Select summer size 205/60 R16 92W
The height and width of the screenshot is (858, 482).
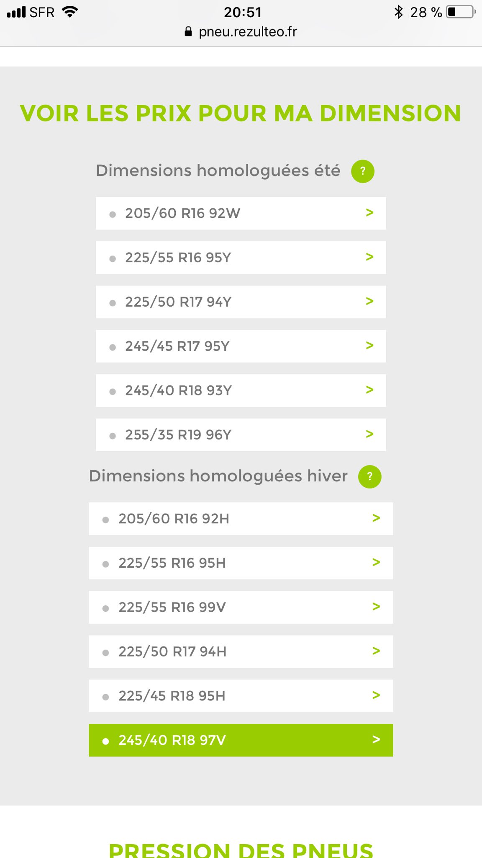pos(241,213)
